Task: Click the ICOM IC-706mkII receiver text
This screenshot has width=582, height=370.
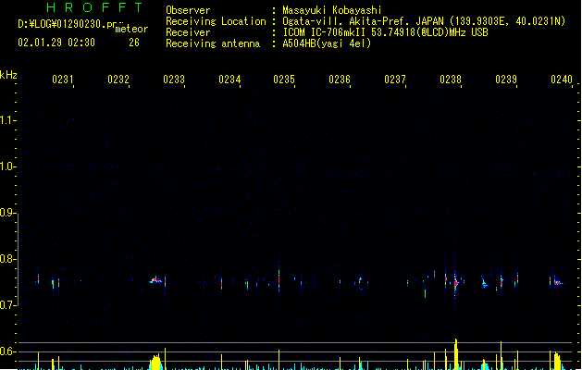Action: click(385, 32)
